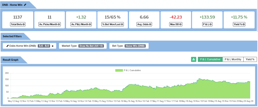Switch to the Yield % graph tab
Viewport: 258px width, 107px height.
click(x=250, y=59)
